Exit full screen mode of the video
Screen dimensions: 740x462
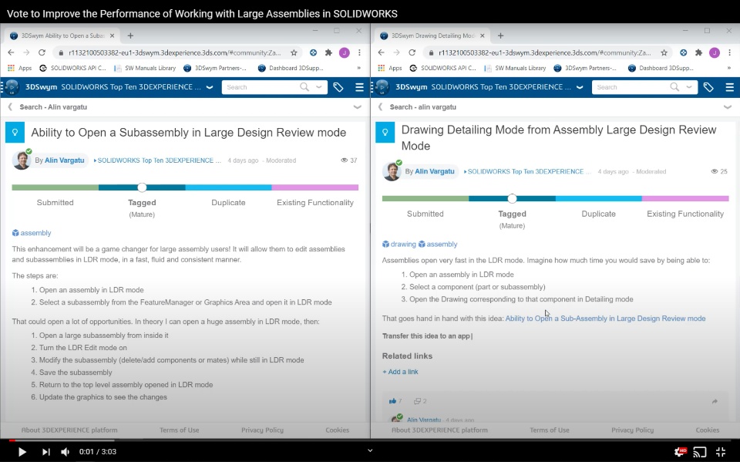point(721,452)
